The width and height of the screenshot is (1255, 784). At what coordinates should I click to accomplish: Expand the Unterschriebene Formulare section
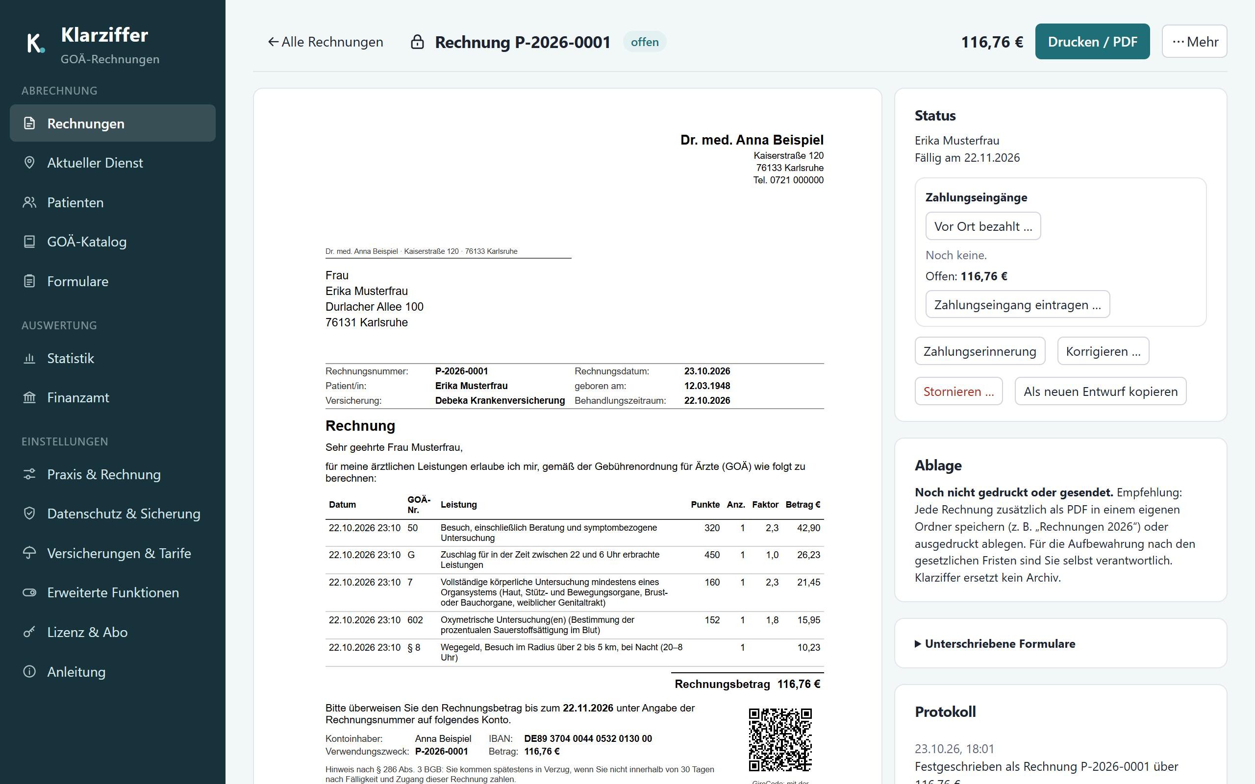click(995, 643)
